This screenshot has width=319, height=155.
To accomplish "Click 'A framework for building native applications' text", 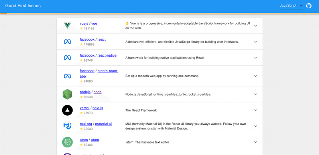I will pyautogui.click(x=165, y=58).
